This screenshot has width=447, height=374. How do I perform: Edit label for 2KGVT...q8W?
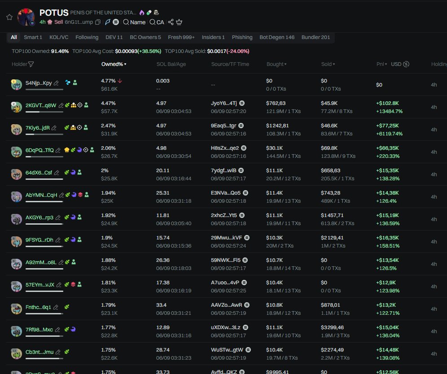pos(61,105)
